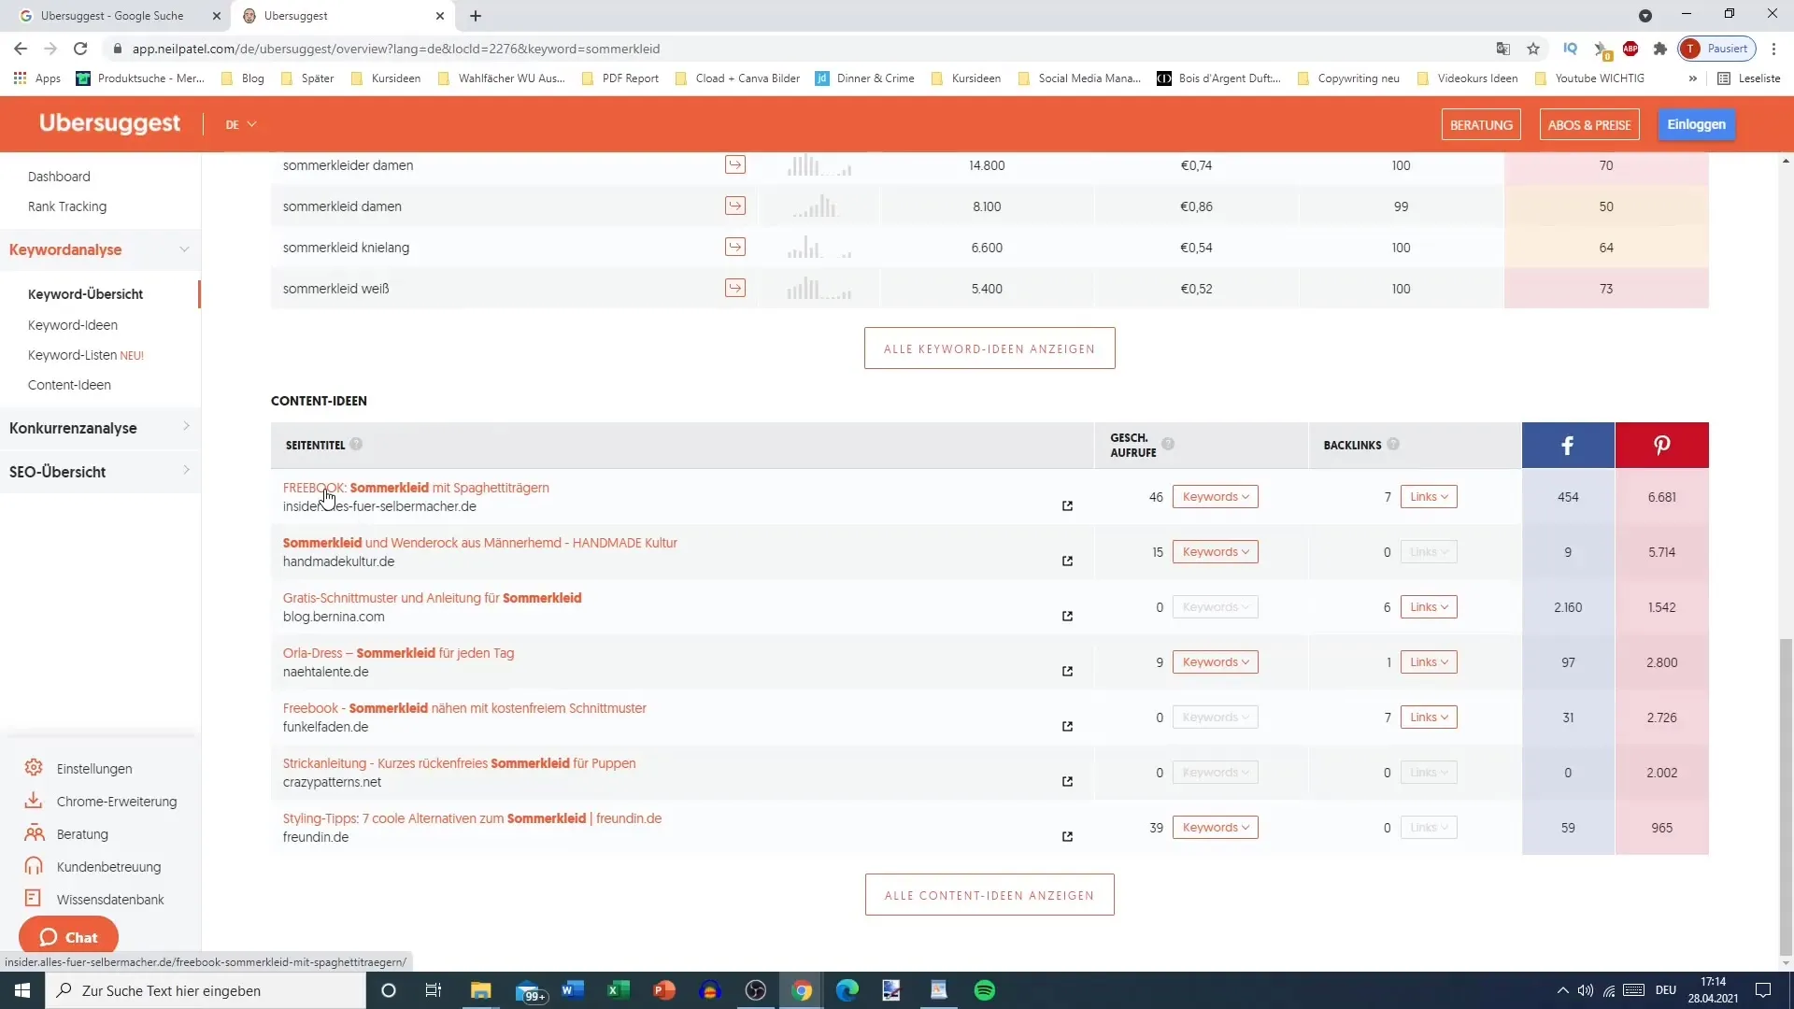Open Excel from the taskbar
Screen dimensions: 1794x1009
(x=618, y=990)
